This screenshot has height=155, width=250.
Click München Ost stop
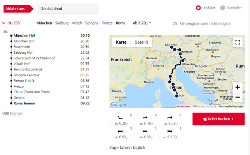[24, 41]
